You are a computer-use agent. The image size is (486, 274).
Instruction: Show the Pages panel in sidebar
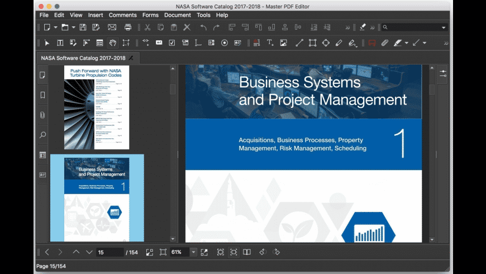coord(43,75)
